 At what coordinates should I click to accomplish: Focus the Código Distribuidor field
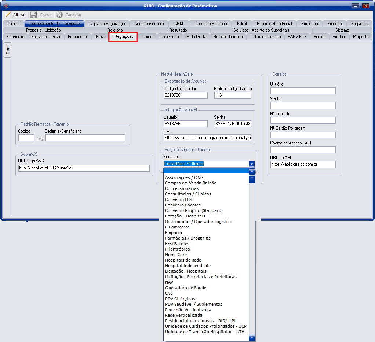(x=185, y=95)
